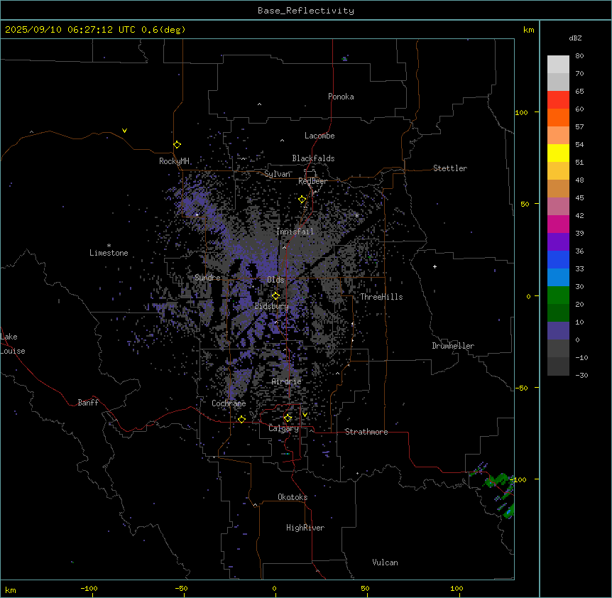
Task: Click the Vulcan city label
Action: pos(385,562)
